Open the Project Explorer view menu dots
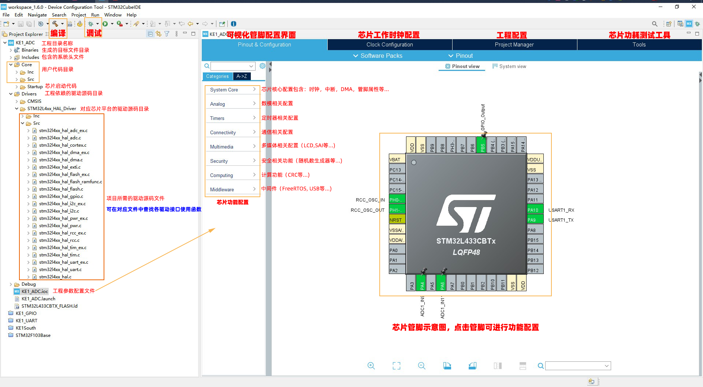Viewport: 703px width, 387px height. pyautogui.click(x=176, y=34)
